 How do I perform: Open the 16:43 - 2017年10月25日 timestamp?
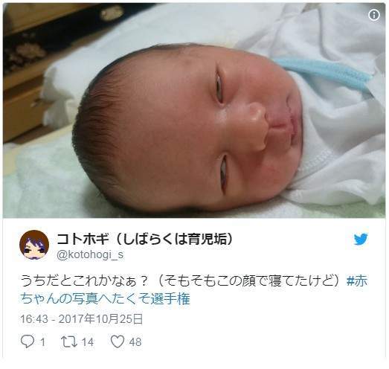[82, 319]
